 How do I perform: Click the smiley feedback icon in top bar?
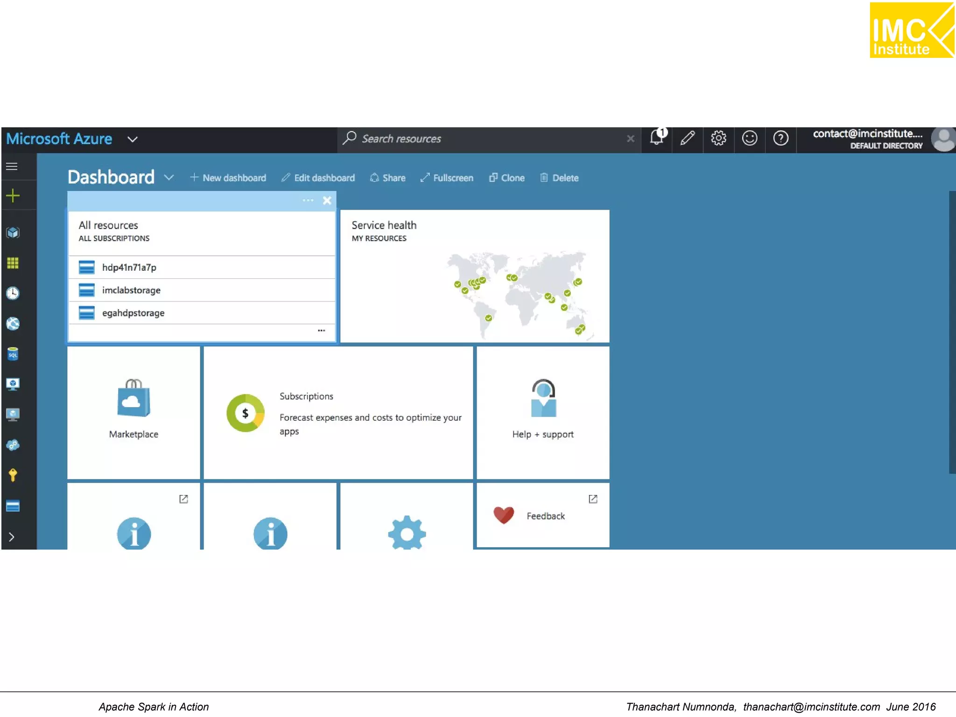750,139
